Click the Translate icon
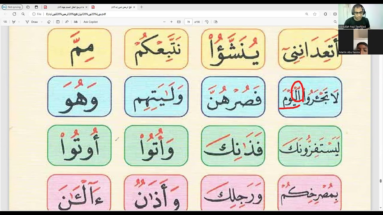This screenshot has height=215, width=383. [76, 22]
